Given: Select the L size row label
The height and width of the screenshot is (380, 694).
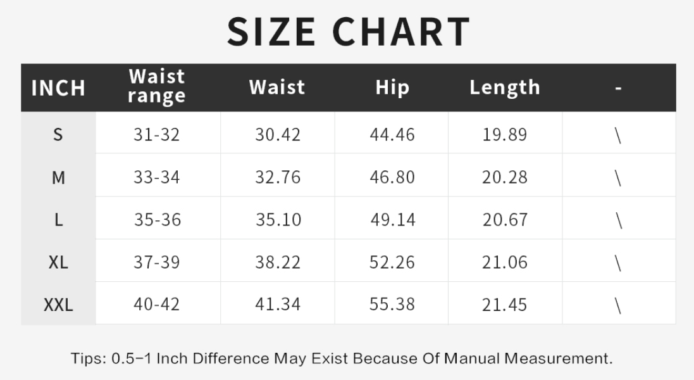Looking at the screenshot, I should [x=58, y=220].
